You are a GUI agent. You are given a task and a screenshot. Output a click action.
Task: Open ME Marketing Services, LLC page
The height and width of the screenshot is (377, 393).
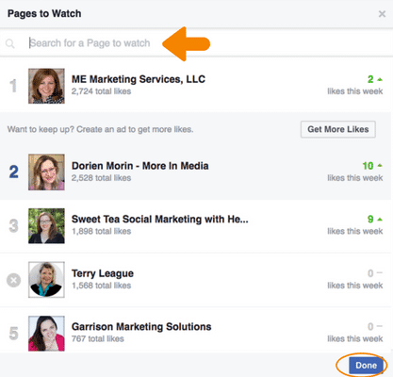point(139,79)
